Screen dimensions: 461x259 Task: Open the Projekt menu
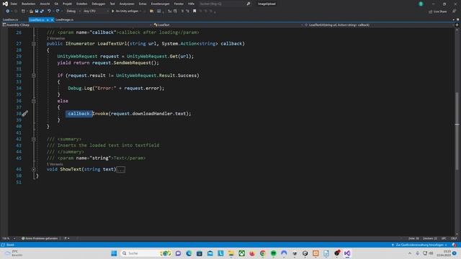(x=67, y=4)
